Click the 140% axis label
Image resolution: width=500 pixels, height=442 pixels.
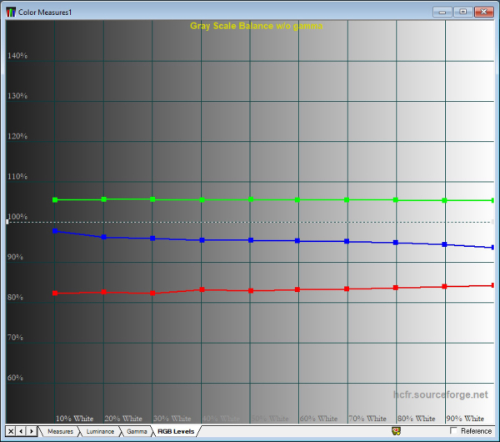point(17,56)
